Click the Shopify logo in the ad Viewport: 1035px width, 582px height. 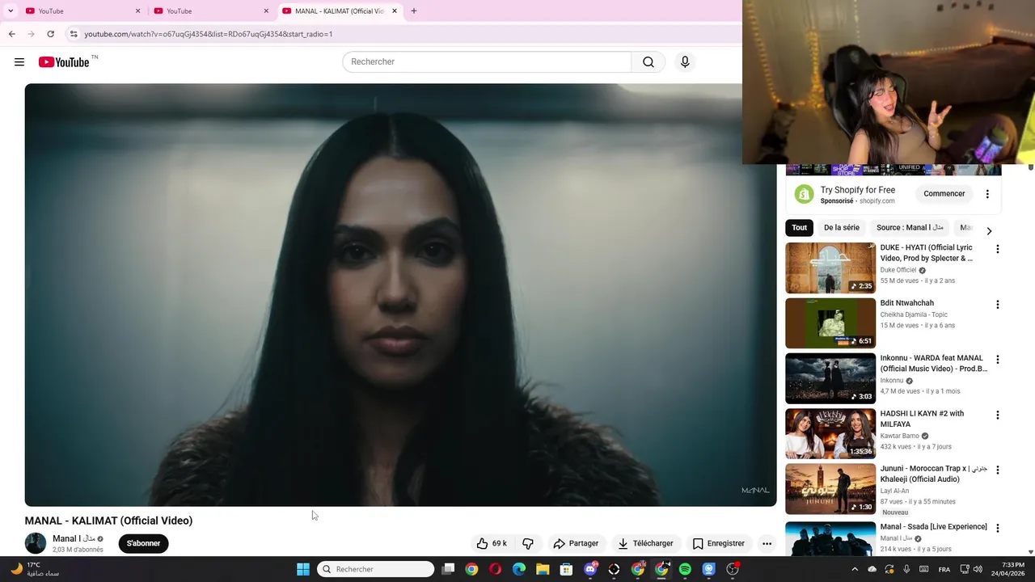coord(804,194)
